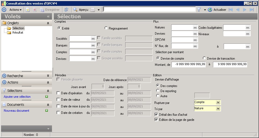Open the Rupture par dropdown
Image resolution: width=259 pixels, height=138 pixels.
(218, 102)
